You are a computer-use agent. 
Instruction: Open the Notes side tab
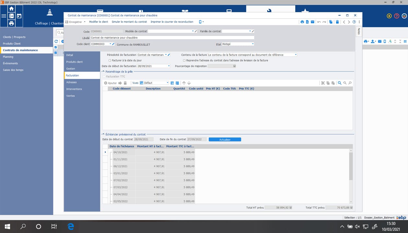[359, 31]
